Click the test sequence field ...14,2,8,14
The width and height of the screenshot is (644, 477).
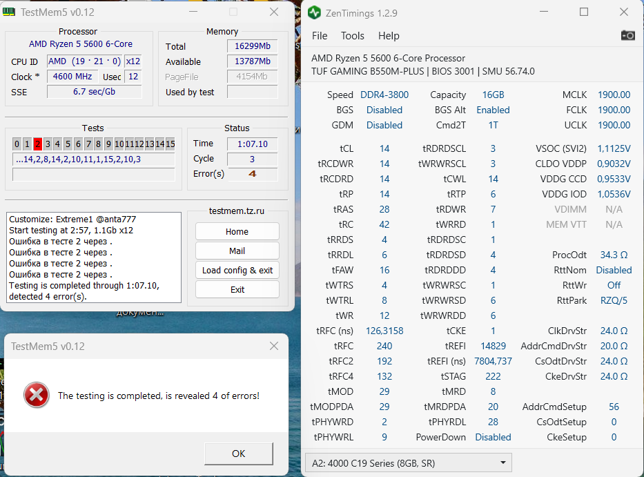pos(94,159)
